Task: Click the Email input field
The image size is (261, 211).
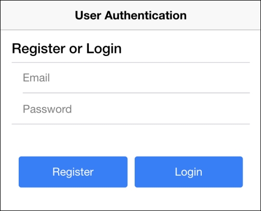Action: click(136, 78)
